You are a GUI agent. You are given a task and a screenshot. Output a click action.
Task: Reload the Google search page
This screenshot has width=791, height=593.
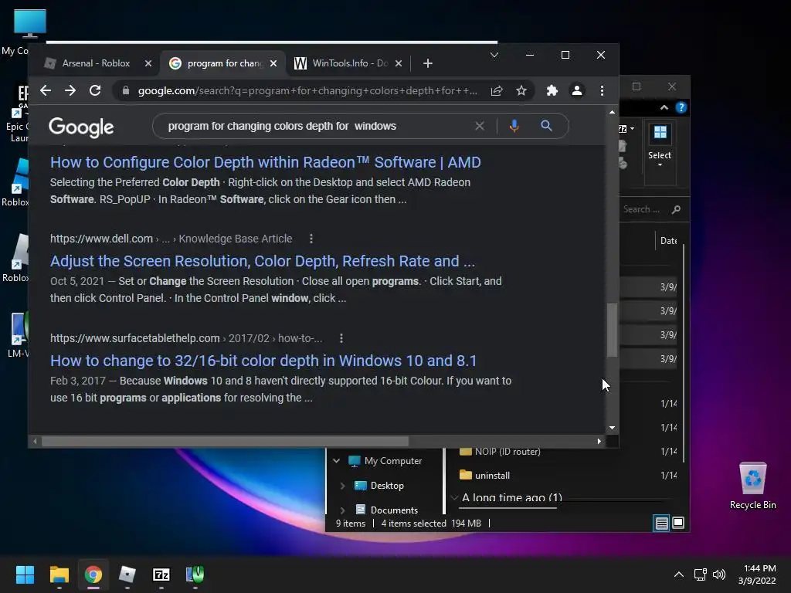[x=95, y=91]
